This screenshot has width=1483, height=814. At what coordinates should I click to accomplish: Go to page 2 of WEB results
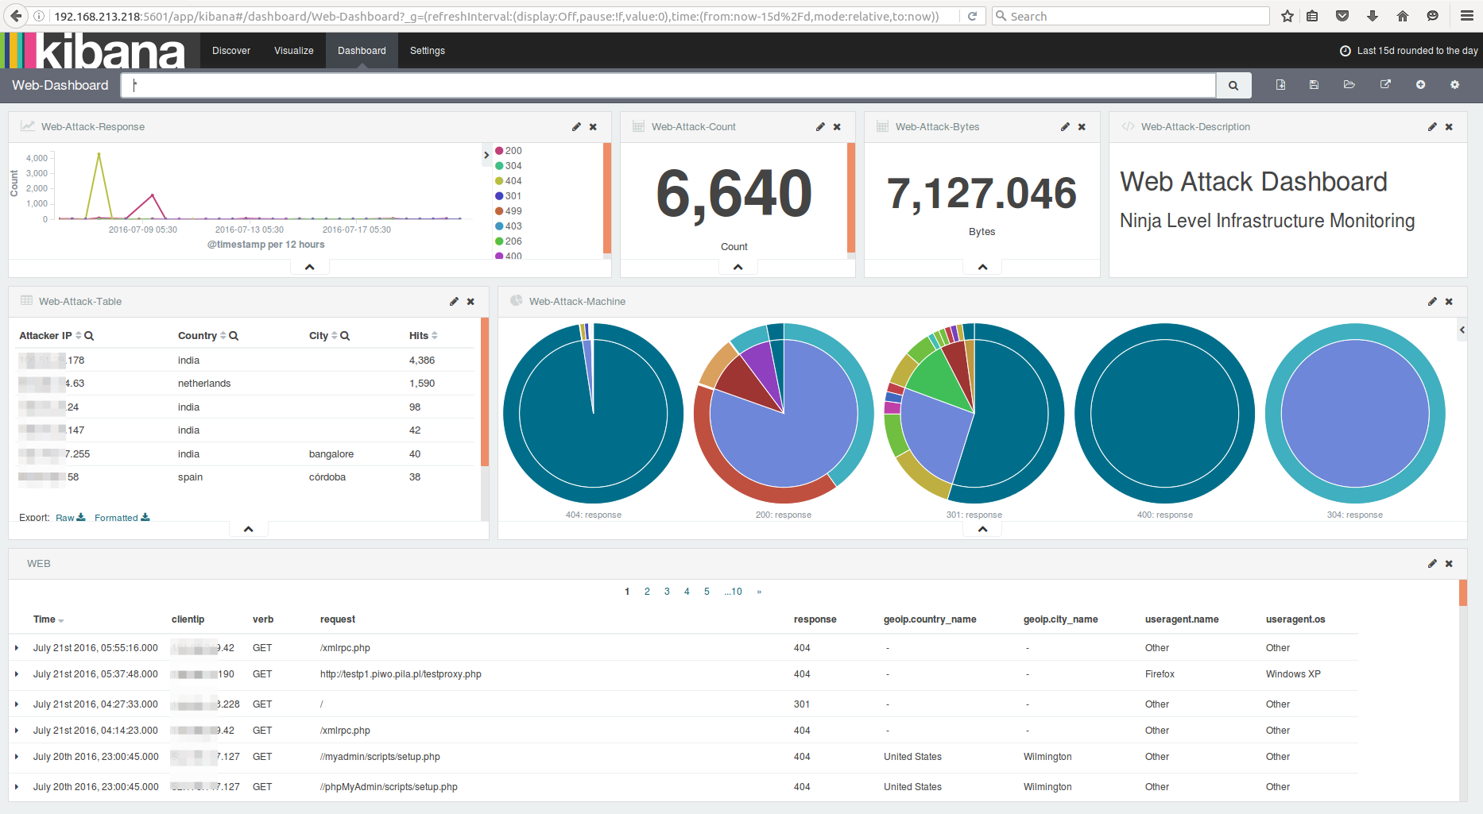[x=647, y=591]
